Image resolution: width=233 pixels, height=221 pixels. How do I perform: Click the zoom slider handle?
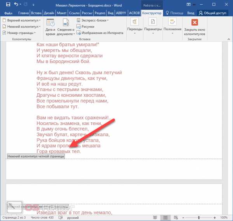pos(199,218)
